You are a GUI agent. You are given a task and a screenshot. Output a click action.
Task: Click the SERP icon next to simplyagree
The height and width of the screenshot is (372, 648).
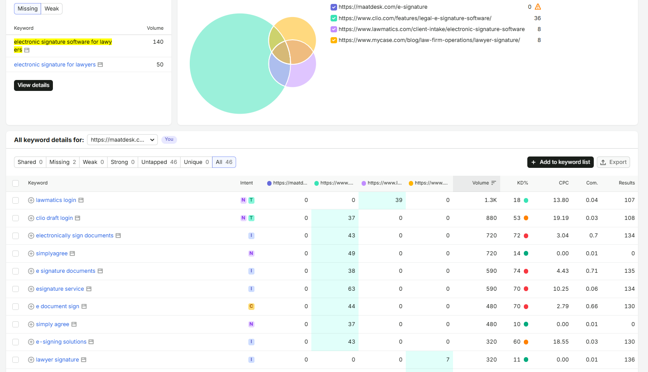coord(72,254)
